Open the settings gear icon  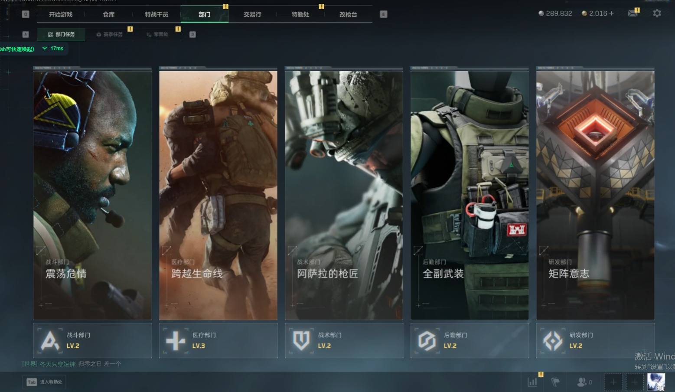click(657, 13)
